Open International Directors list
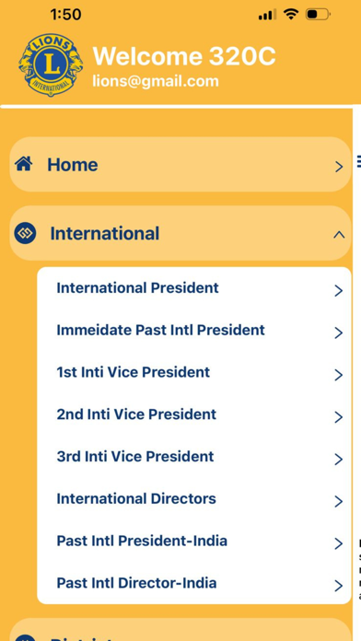 (x=193, y=499)
